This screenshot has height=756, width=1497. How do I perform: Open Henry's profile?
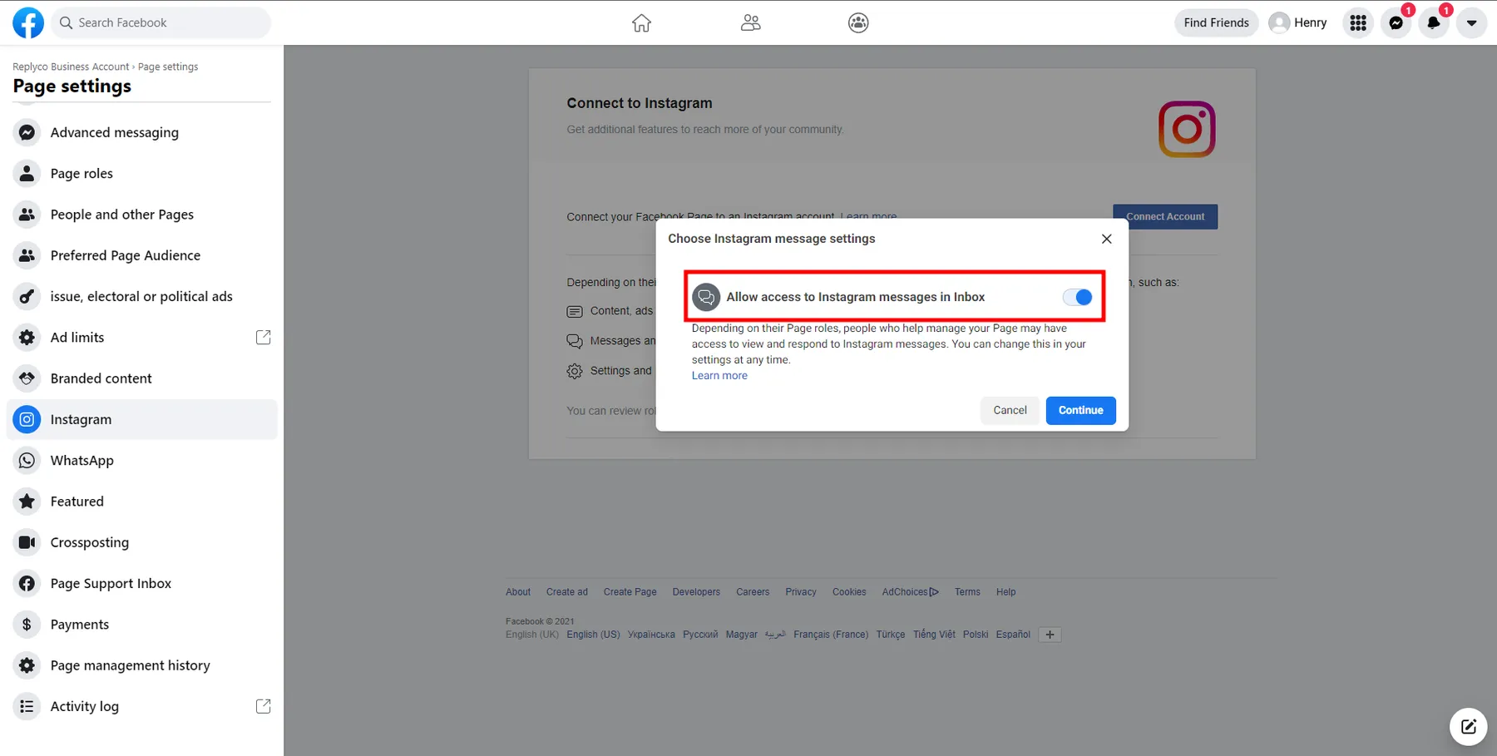pos(1298,22)
